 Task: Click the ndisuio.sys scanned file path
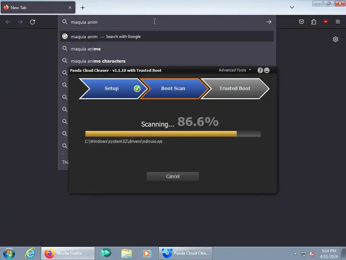124,142
